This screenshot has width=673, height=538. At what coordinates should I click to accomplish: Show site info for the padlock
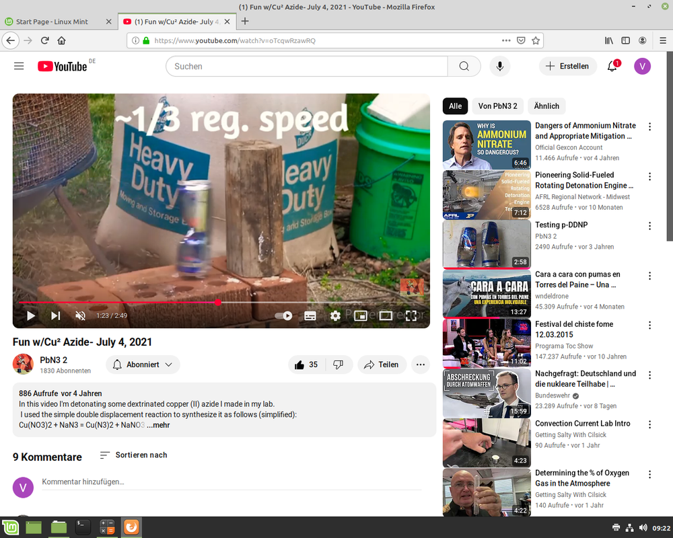(x=146, y=40)
